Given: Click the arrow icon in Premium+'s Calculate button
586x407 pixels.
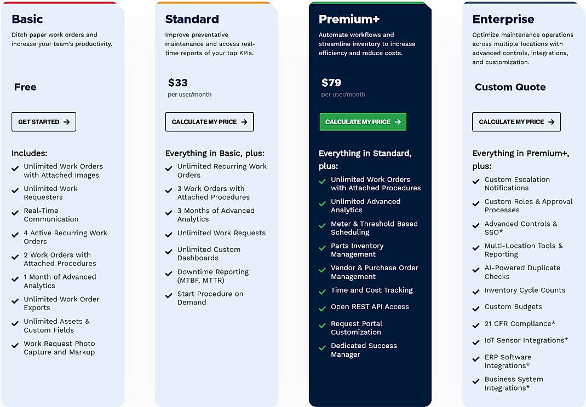Looking at the screenshot, I should [x=399, y=122].
